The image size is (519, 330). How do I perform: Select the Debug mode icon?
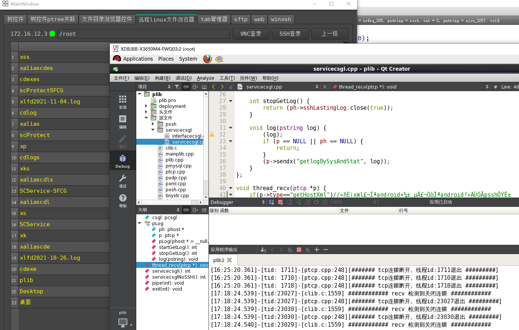click(123, 160)
